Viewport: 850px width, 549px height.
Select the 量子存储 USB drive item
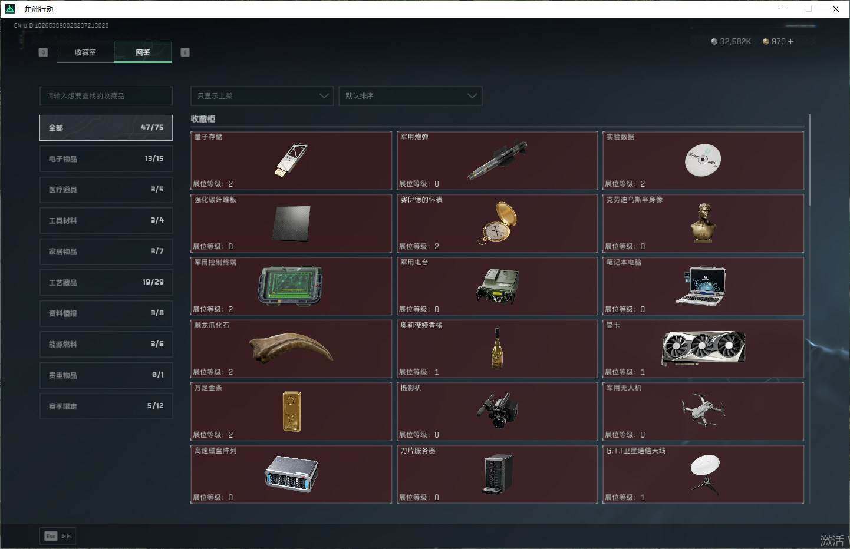pos(291,160)
